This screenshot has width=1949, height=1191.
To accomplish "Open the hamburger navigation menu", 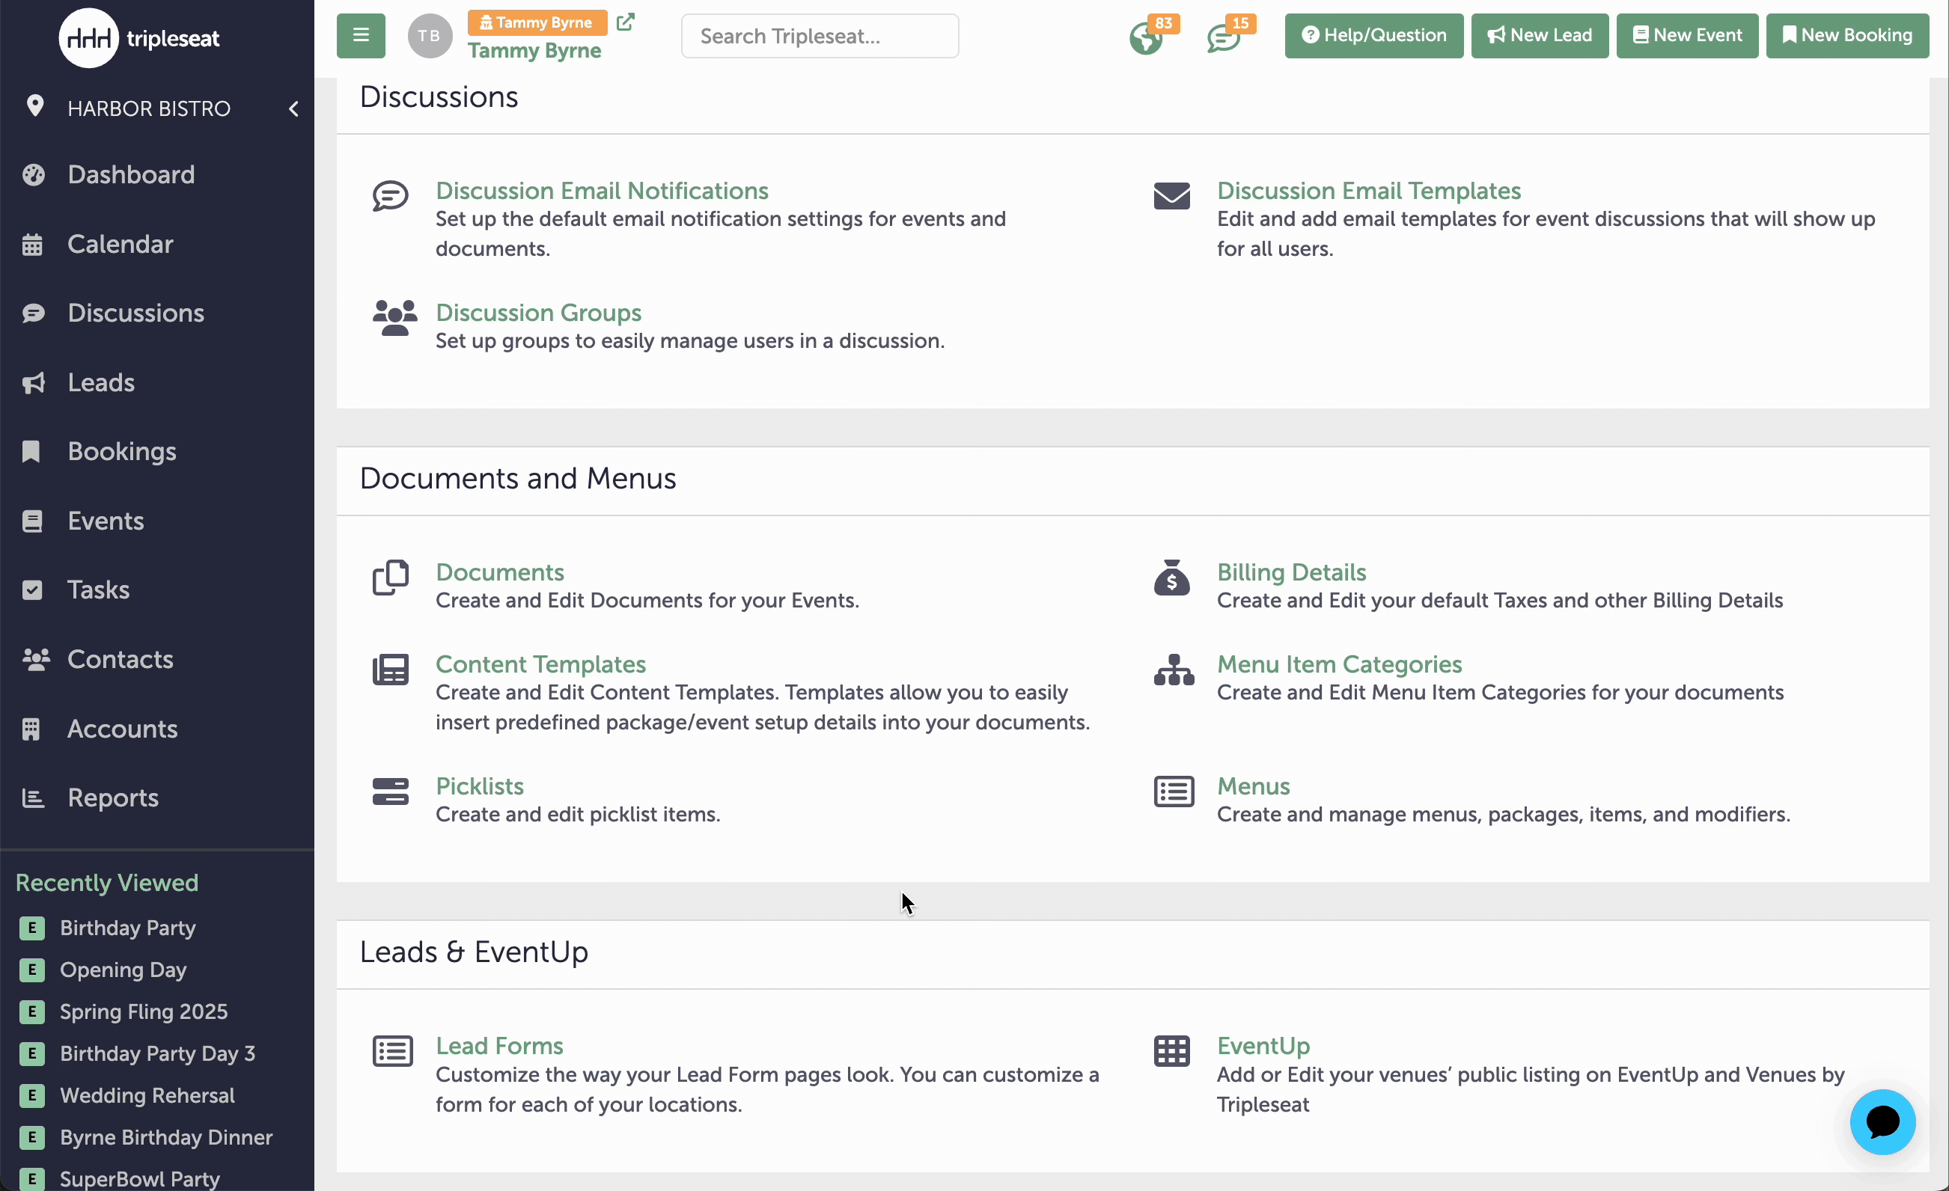I will pyautogui.click(x=360, y=36).
